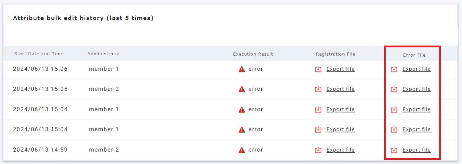Click the "Registration File" column header
462x164 pixels.
(335, 54)
